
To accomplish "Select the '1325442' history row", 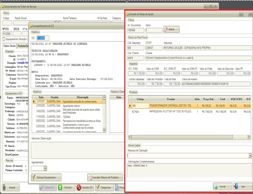I will click(67, 117).
